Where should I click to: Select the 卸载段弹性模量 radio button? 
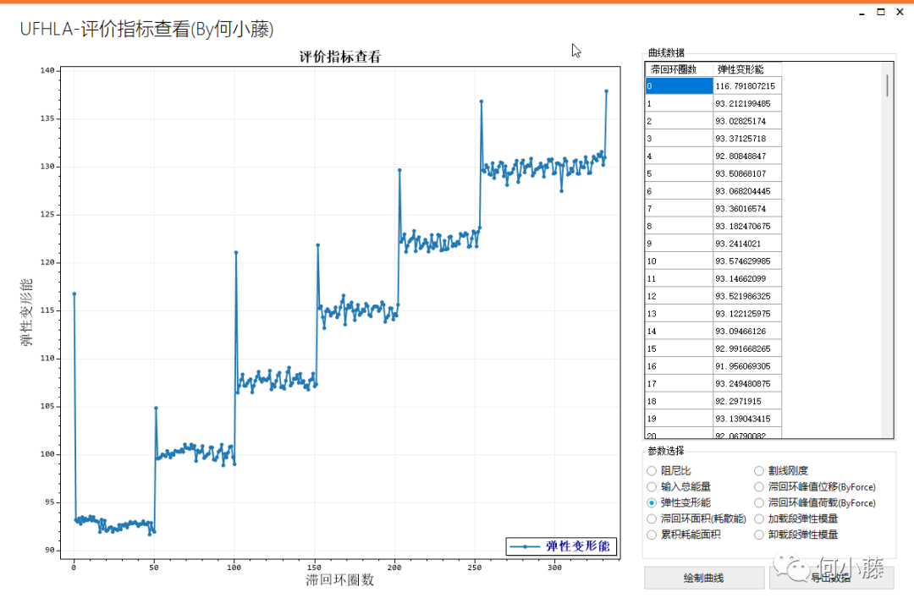point(759,535)
